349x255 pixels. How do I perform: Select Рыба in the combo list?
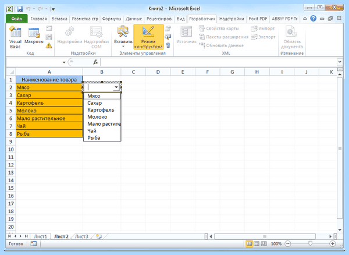(102, 137)
